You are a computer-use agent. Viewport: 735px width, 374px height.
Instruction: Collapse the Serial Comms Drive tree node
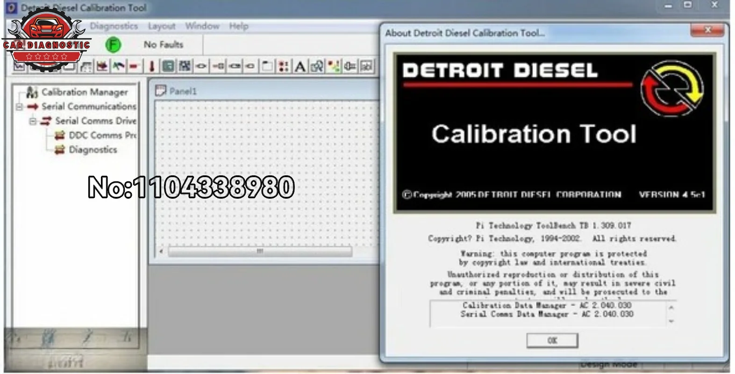click(33, 121)
